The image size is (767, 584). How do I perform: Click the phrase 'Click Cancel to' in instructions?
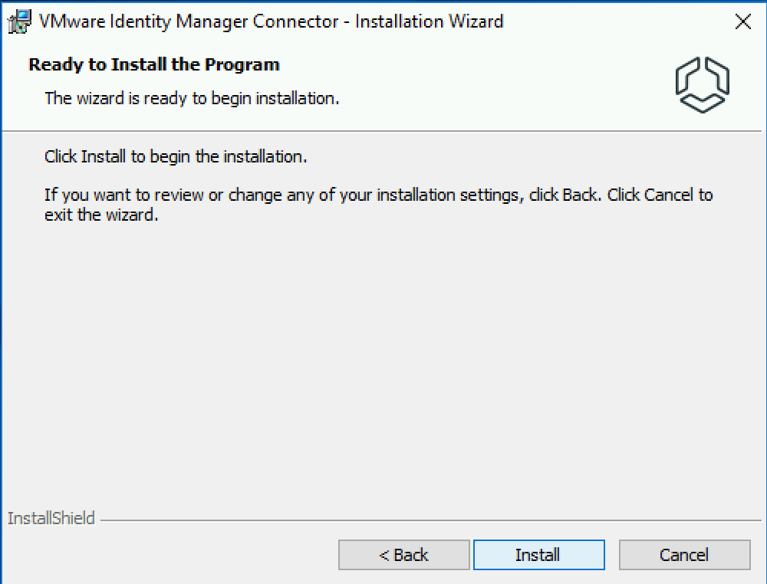point(660,195)
